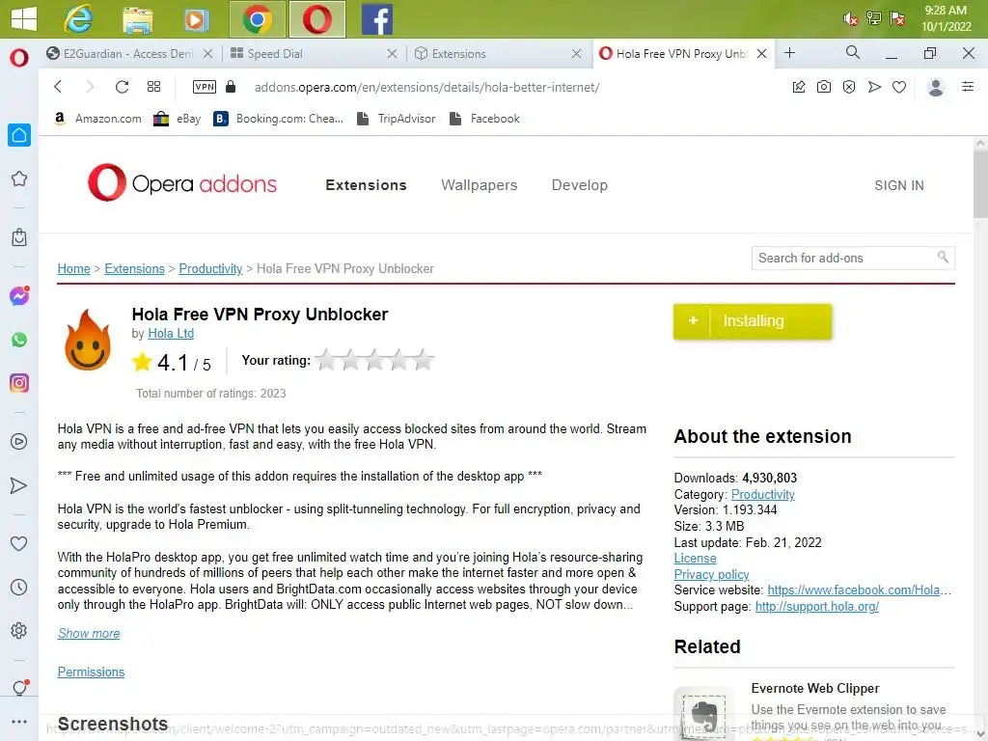
Task: Open Productivity category link in About section
Action: coord(762,495)
